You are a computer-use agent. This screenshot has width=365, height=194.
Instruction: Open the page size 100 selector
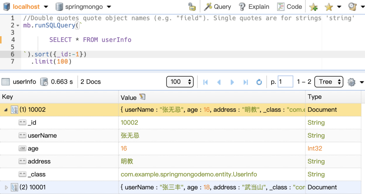180,82
